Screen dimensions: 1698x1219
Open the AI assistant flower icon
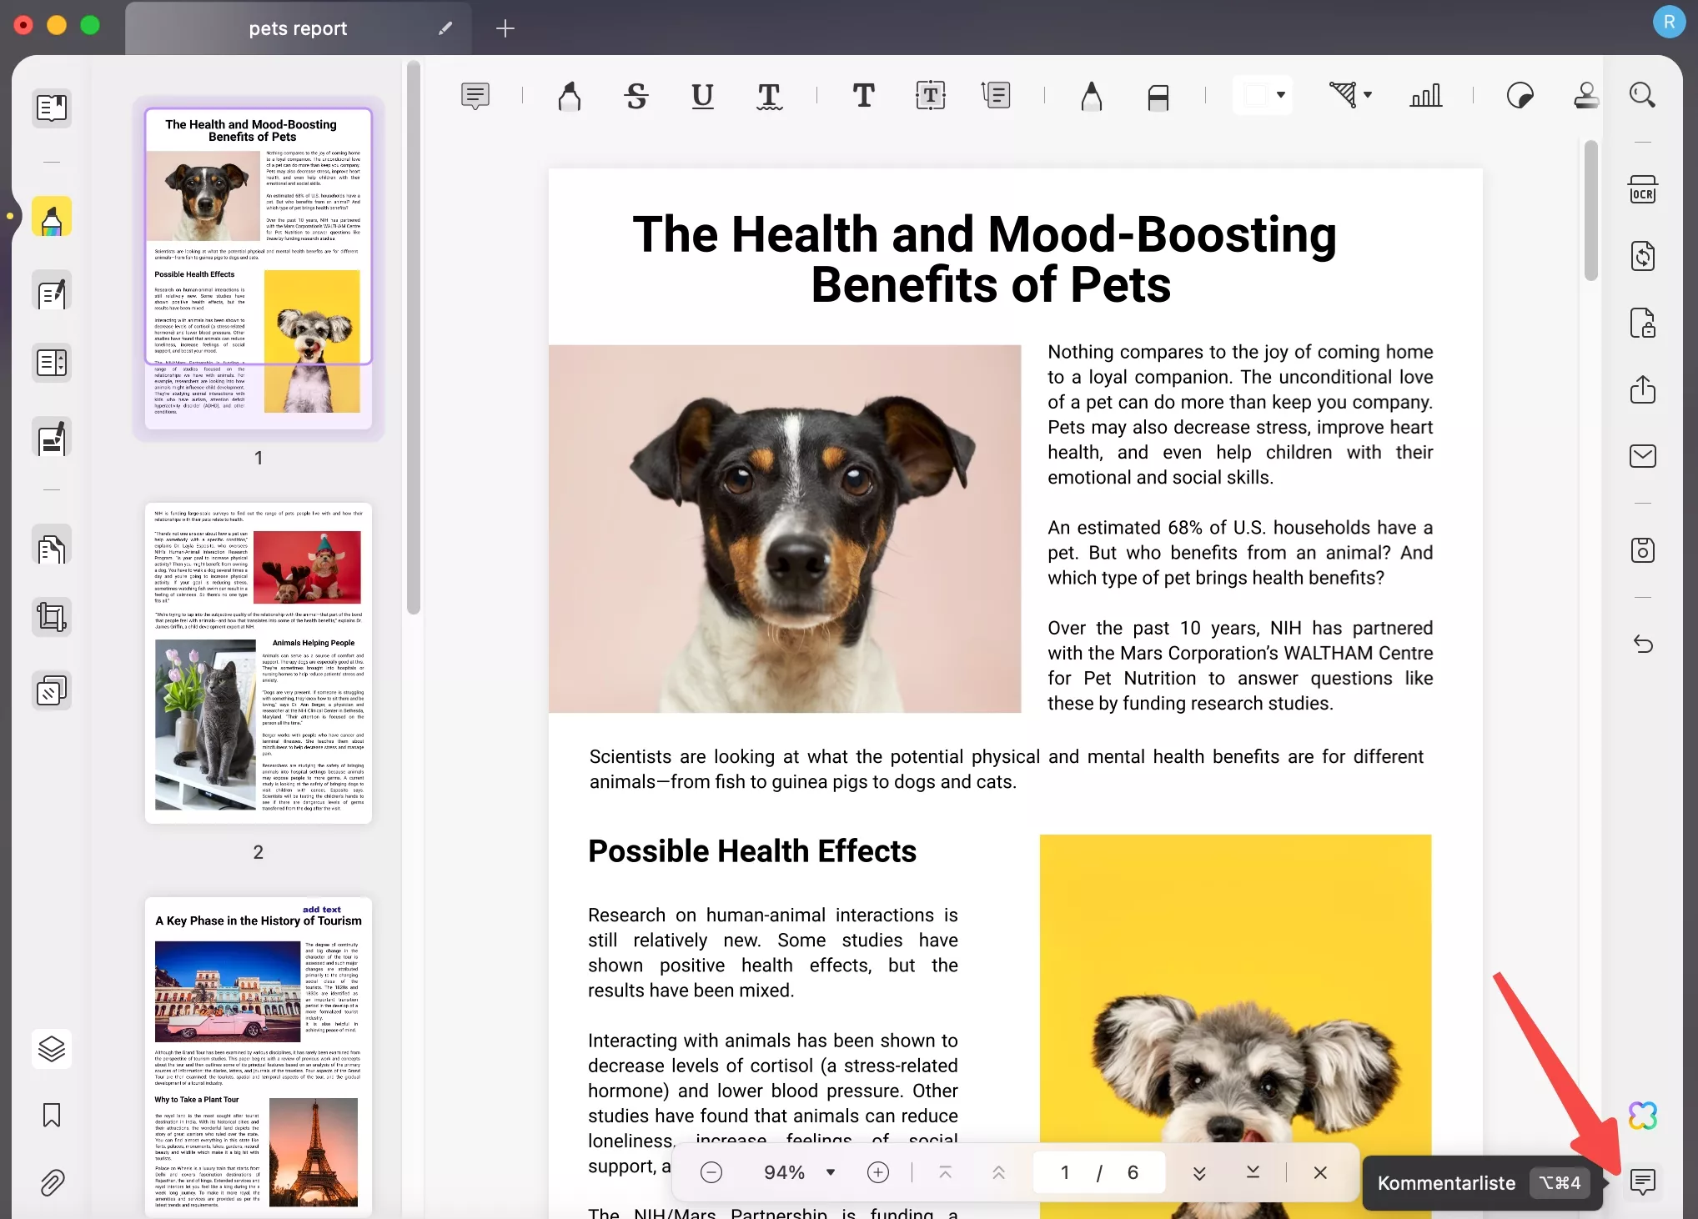1643,1116
